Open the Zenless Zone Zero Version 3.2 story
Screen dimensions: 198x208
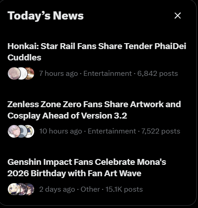pos(94,110)
